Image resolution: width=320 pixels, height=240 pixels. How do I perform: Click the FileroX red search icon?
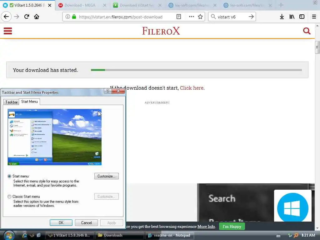pos(307,31)
